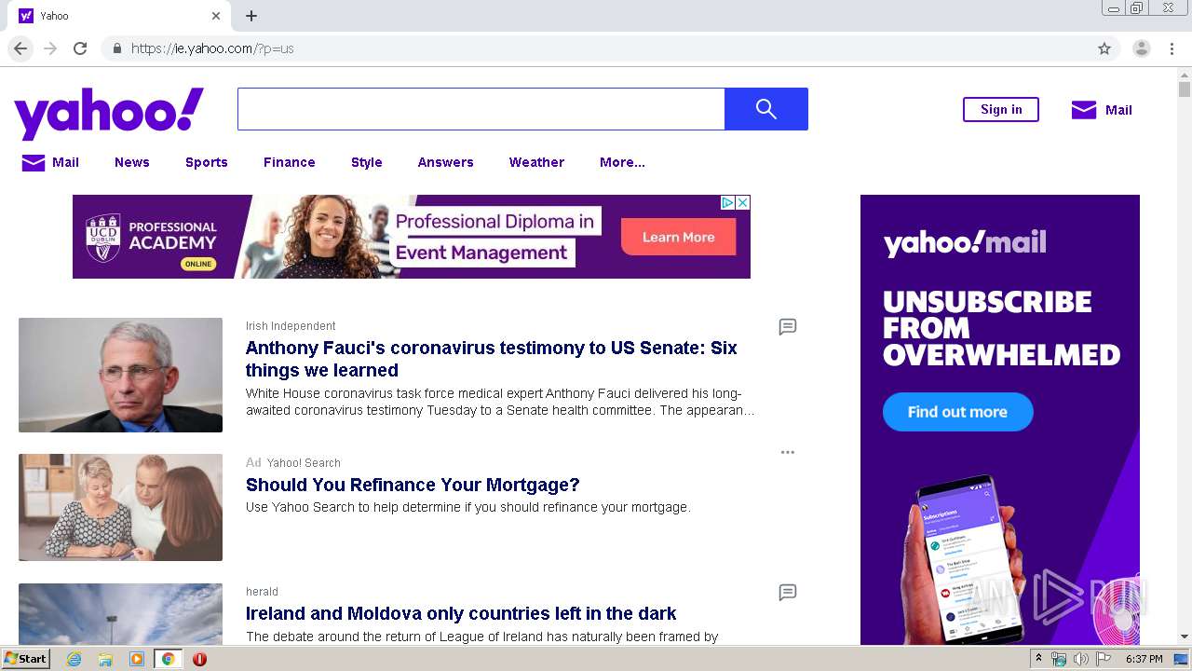1192x671 pixels.
Task: Close the Yahoo browser tab
Action: (216, 16)
